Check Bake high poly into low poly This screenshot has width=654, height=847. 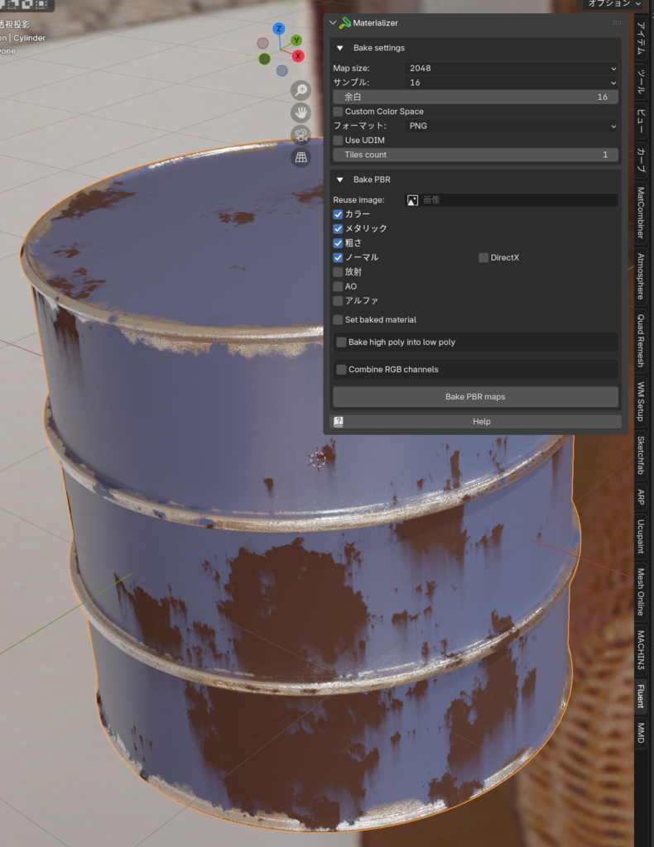(x=342, y=342)
